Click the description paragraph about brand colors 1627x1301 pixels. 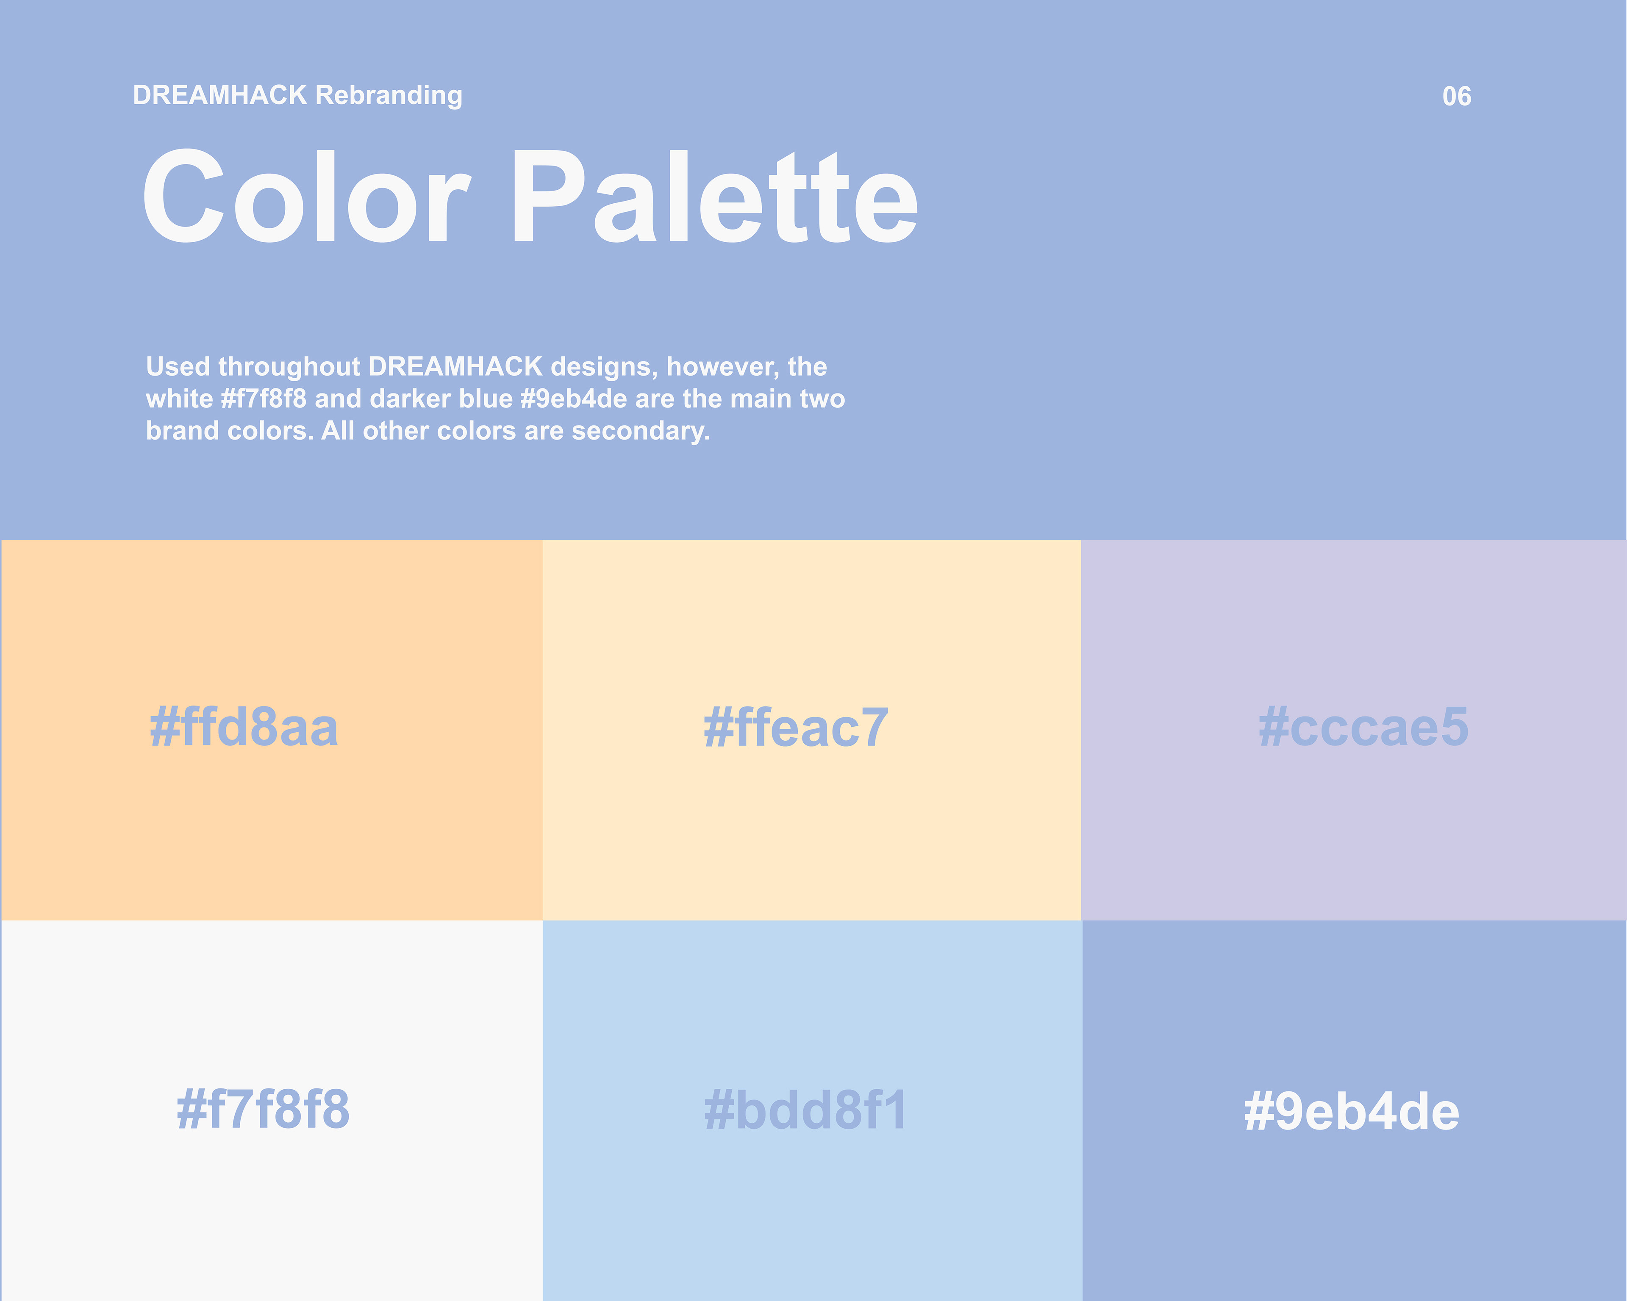coord(495,398)
